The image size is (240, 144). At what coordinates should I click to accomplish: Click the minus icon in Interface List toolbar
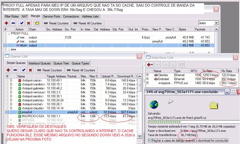coord(158,65)
